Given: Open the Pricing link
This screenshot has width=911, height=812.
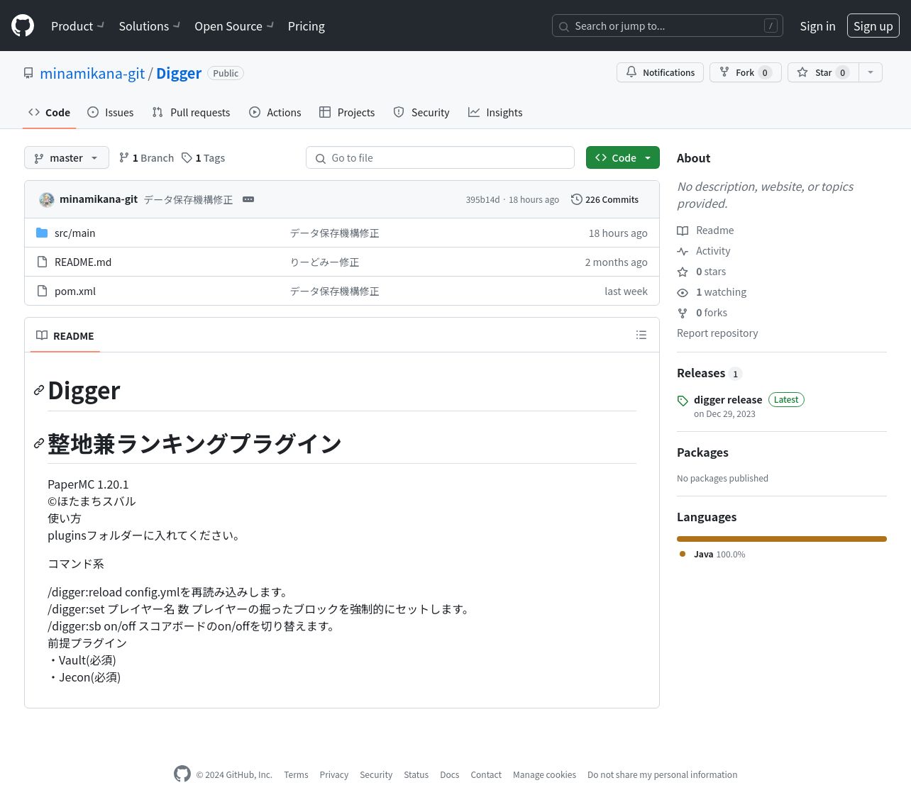Looking at the screenshot, I should 307,26.
